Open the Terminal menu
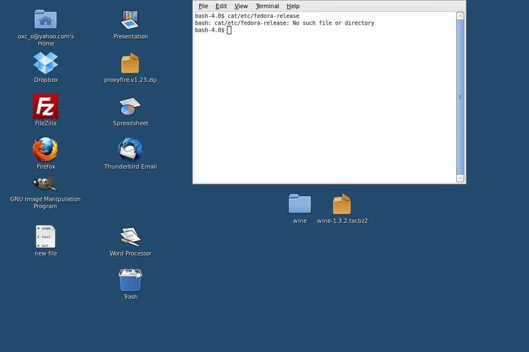 coord(267,6)
